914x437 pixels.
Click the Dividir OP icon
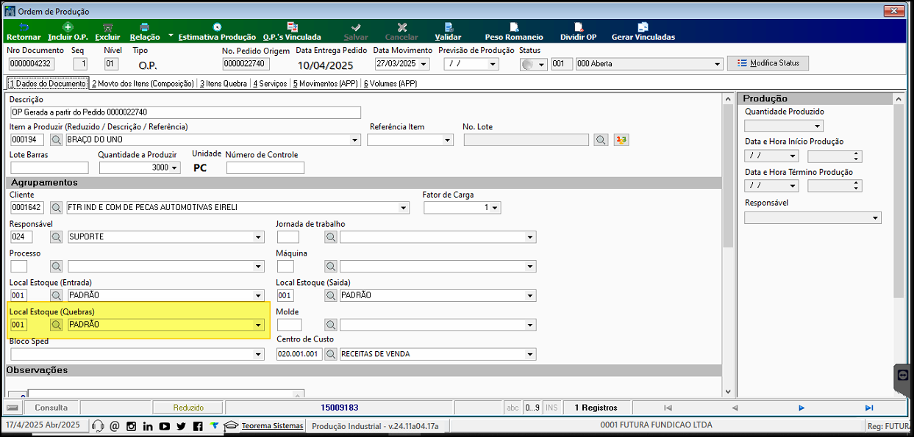pos(578,31)
